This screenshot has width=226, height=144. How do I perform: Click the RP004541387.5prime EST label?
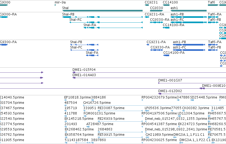tap(159, 124)
